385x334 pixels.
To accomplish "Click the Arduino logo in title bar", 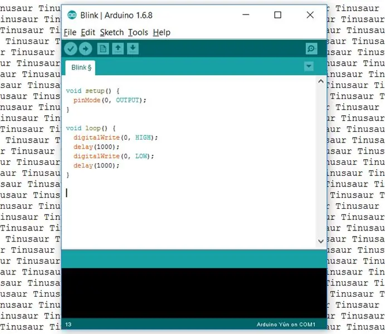I will (x=72, y=15).
